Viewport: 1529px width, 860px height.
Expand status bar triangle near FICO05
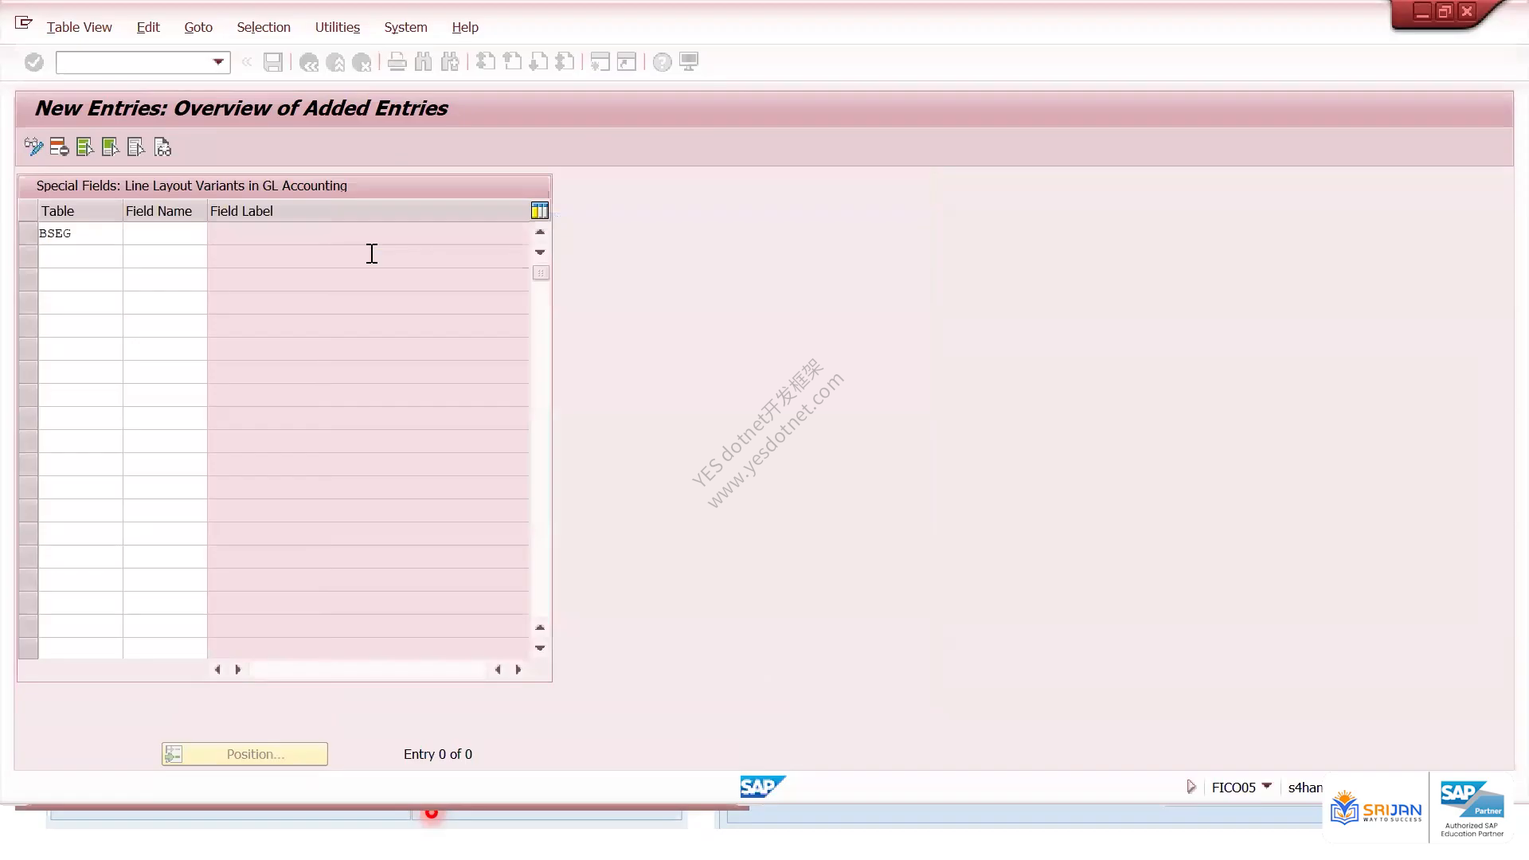click(1191, 787)
